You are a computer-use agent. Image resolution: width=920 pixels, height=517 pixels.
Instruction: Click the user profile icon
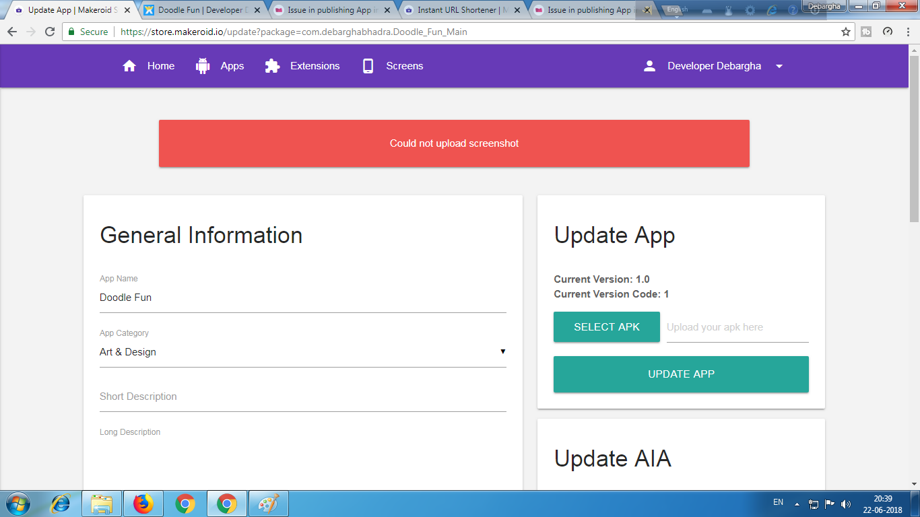click(x=649, y=66)
